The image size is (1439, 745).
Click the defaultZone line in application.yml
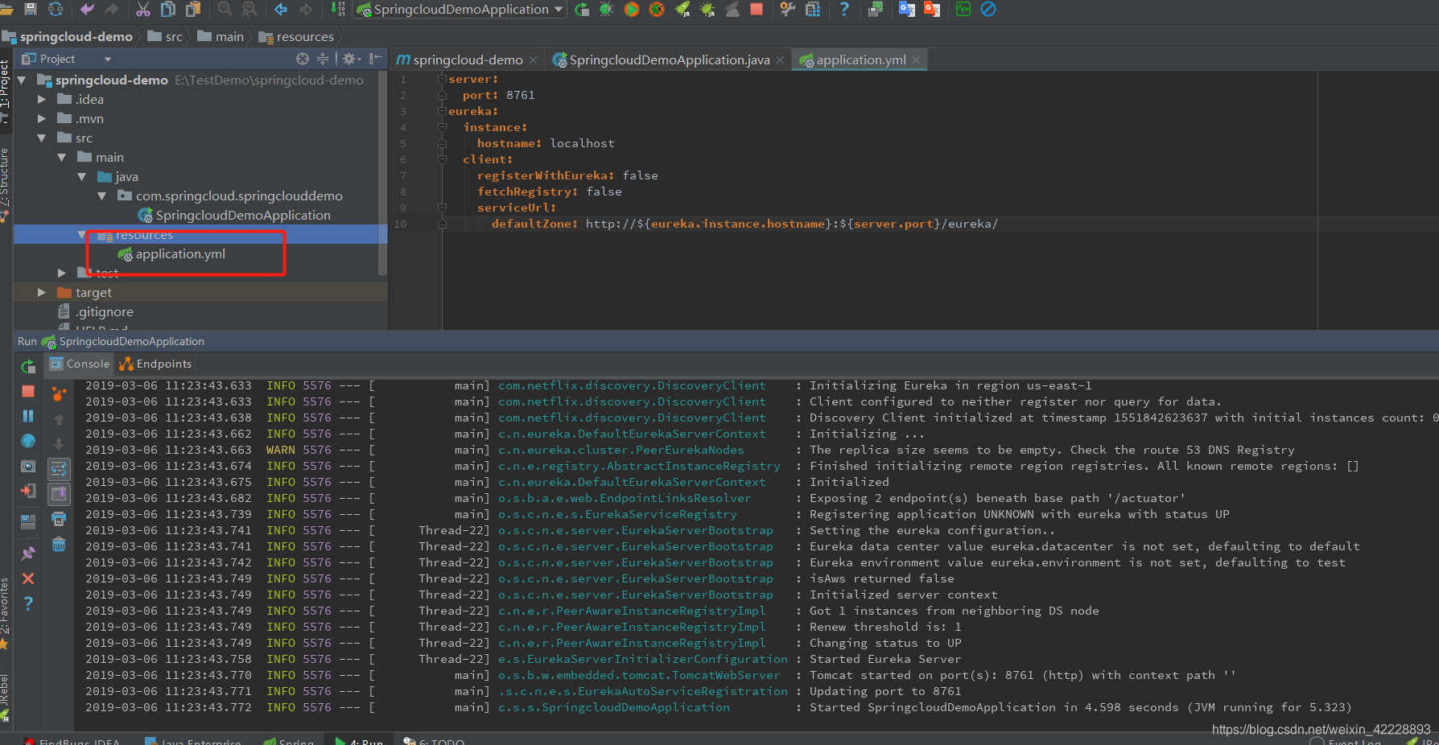coord(744,224)
